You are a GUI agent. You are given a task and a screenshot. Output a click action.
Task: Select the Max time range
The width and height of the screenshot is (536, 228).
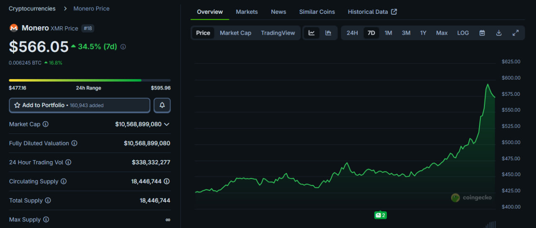(442, 33)
